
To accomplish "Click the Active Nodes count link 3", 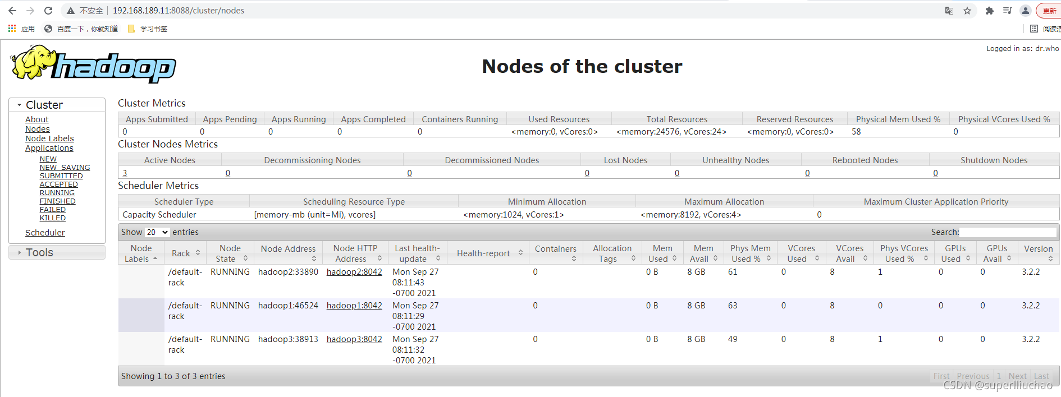I will 125,173.
